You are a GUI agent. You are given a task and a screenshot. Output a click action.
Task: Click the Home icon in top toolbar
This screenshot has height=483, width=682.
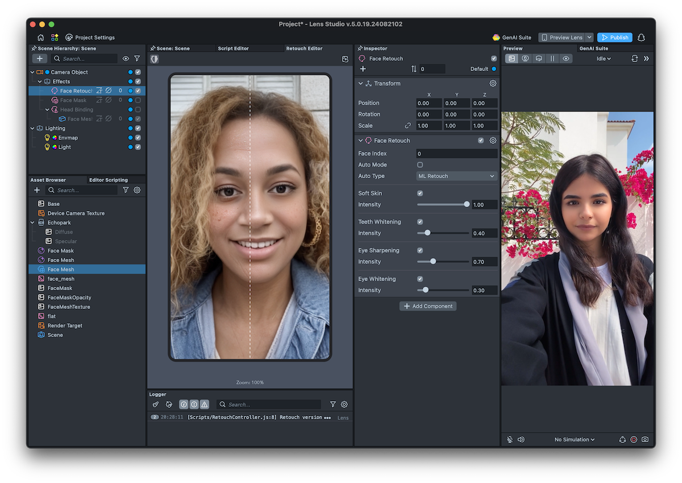(40, 38)
